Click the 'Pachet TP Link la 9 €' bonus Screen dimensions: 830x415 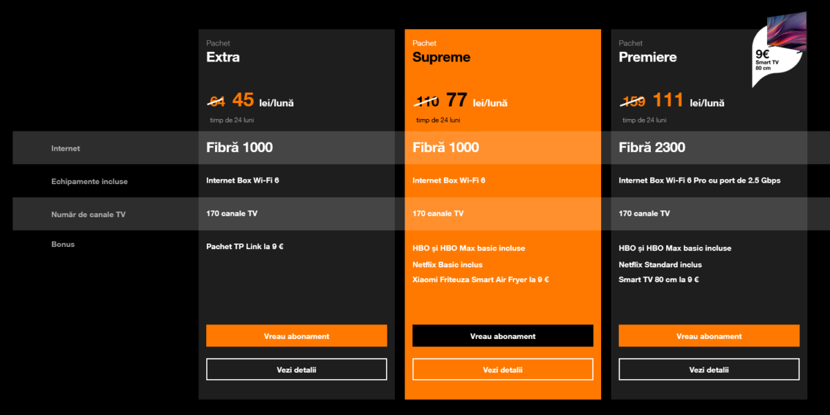(244, 246)
